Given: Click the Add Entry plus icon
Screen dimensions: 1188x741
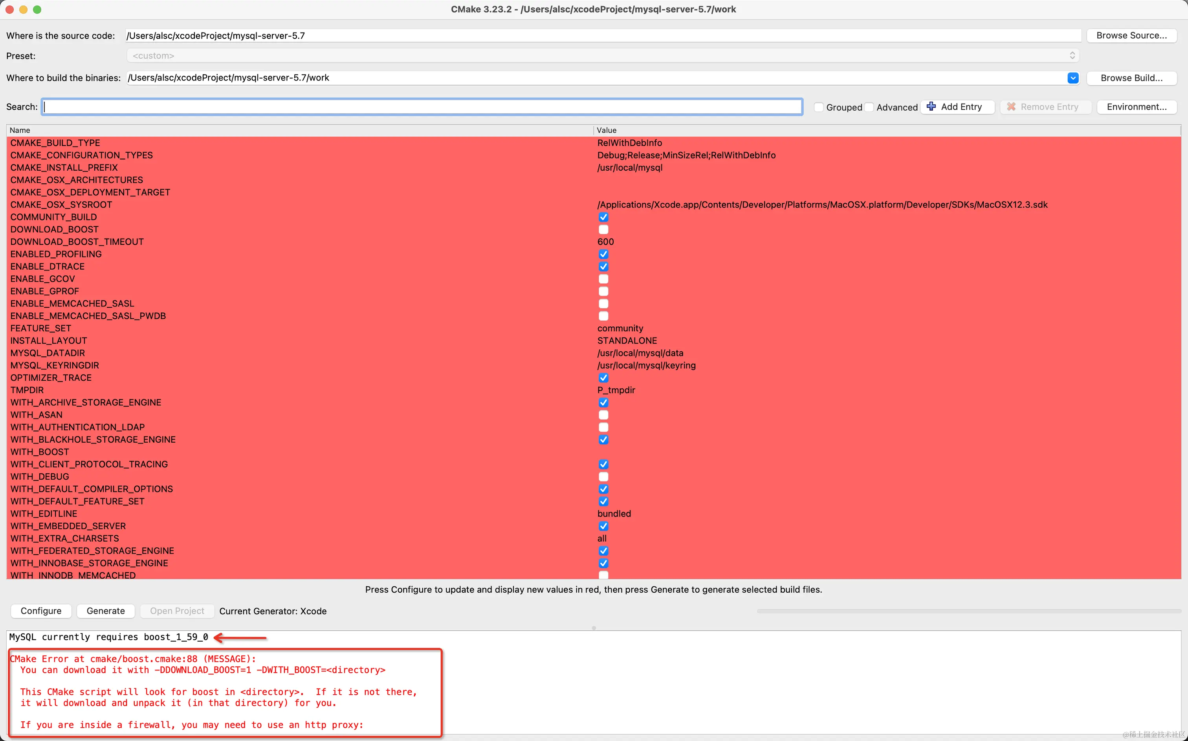Looking at the screenshot, I should [x=931, y=106].
